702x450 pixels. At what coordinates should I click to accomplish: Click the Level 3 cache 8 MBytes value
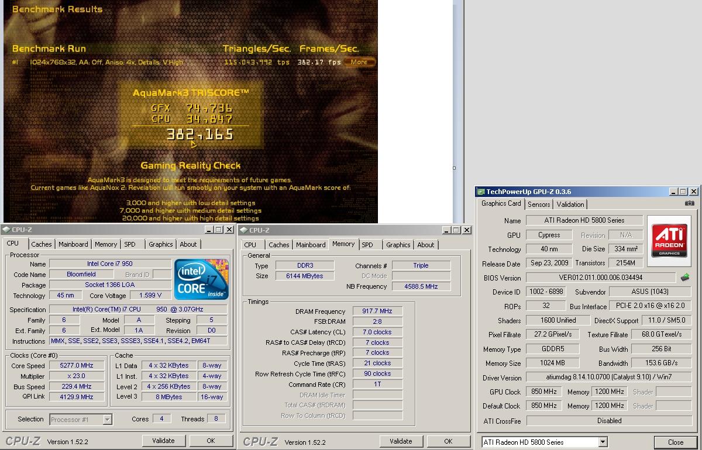click(x=168, y=397)
